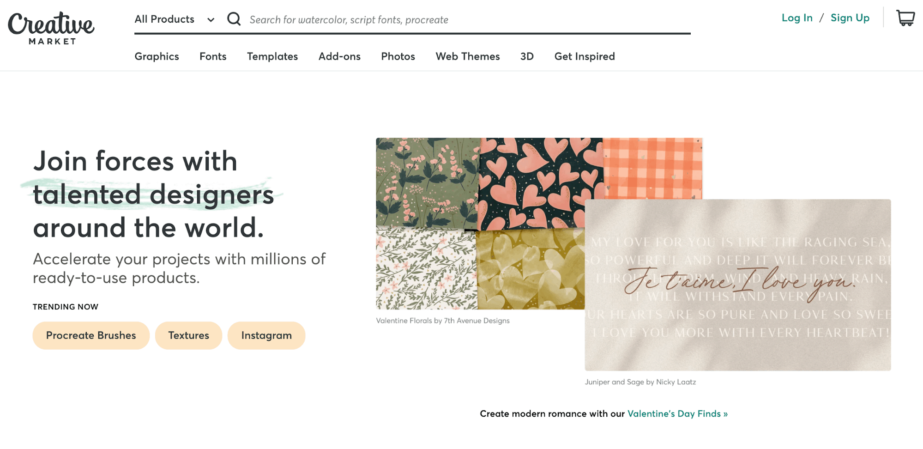Screen dimensions: 923x449
Task: Browse the Photos category
Action: click(398, 56)
